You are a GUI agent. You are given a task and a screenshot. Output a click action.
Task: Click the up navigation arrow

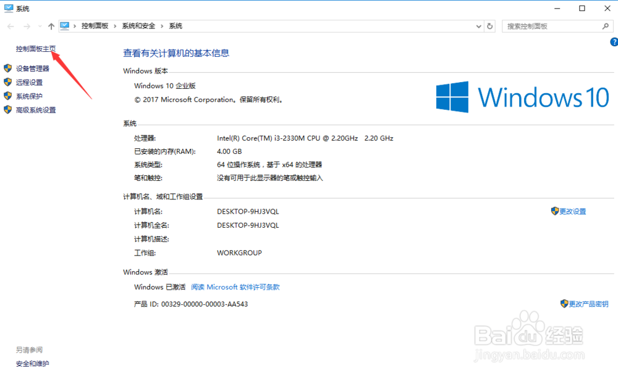point(51,26)
